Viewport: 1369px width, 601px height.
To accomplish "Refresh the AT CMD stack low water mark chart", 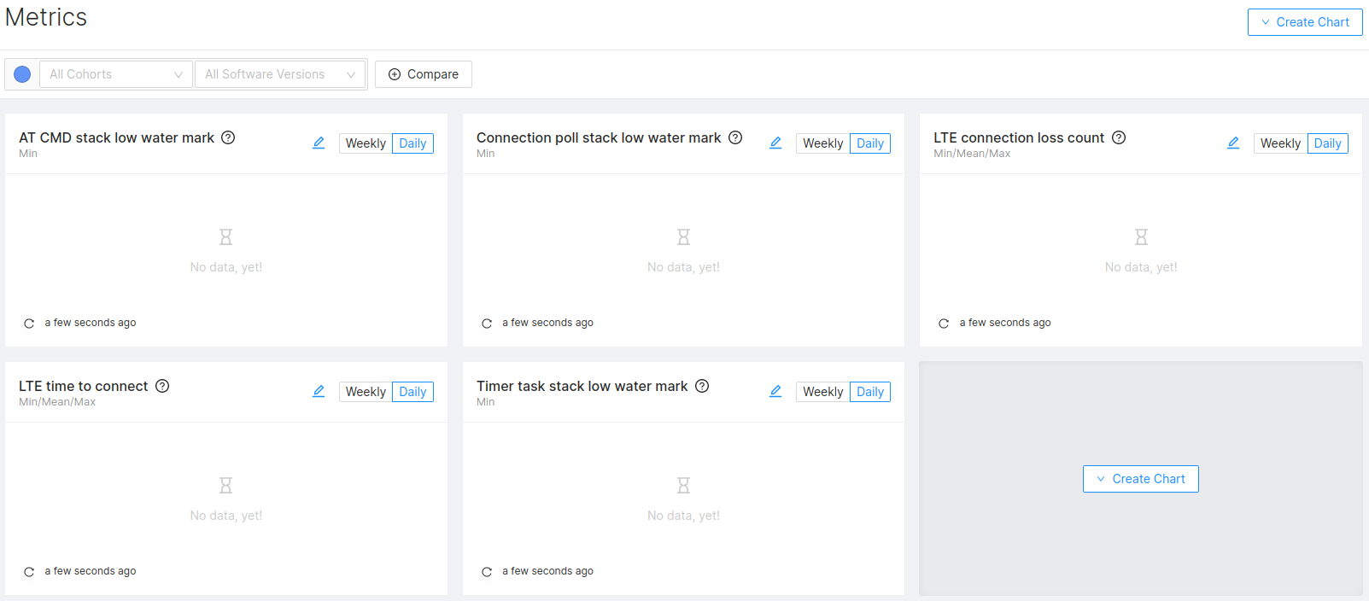I will [29, 324].
